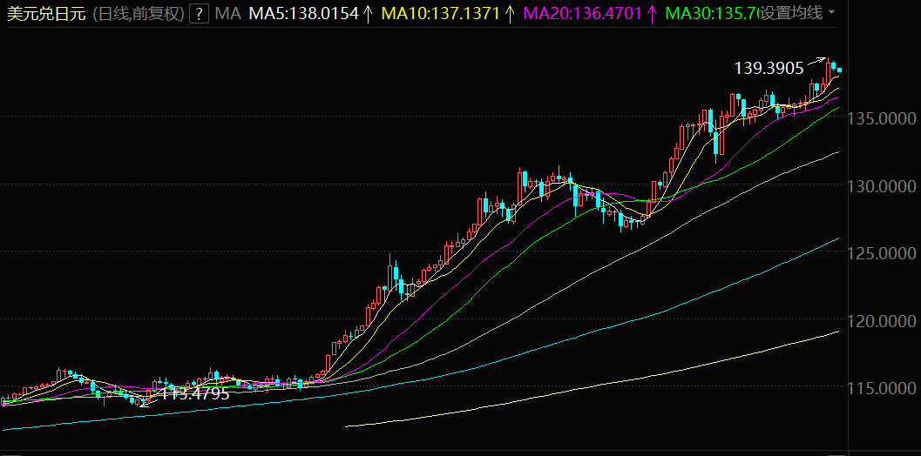Screen dimensions: 921x456
Task: Click the MA indicator label
Action: 228,13
